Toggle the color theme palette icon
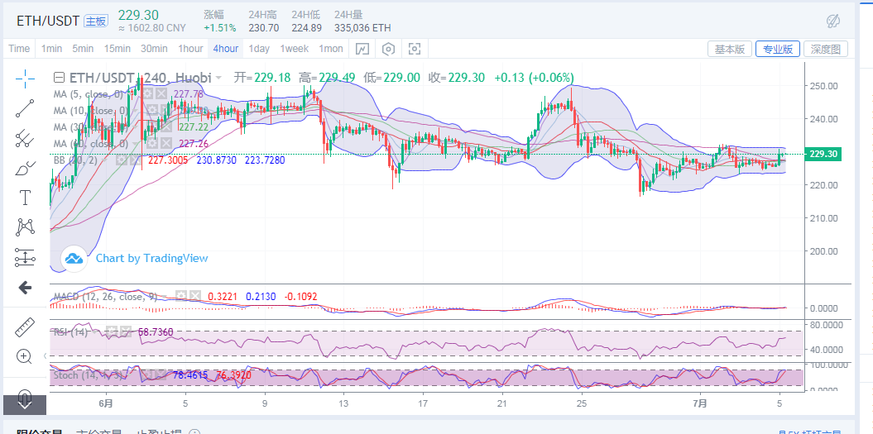The width and height of the screenshot is (873, 434). tap(833, 20)
